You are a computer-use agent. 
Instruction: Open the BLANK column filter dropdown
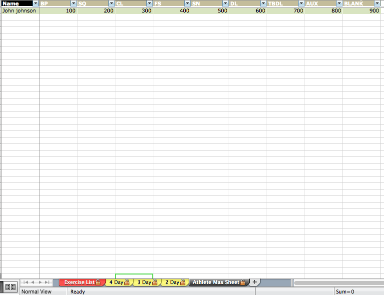[x=377, y=3]
